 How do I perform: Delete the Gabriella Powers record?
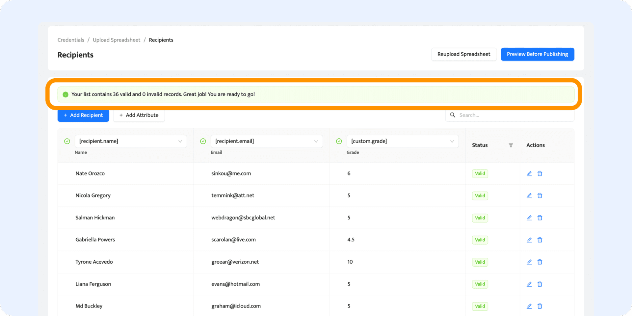click(x=540, y=240)
